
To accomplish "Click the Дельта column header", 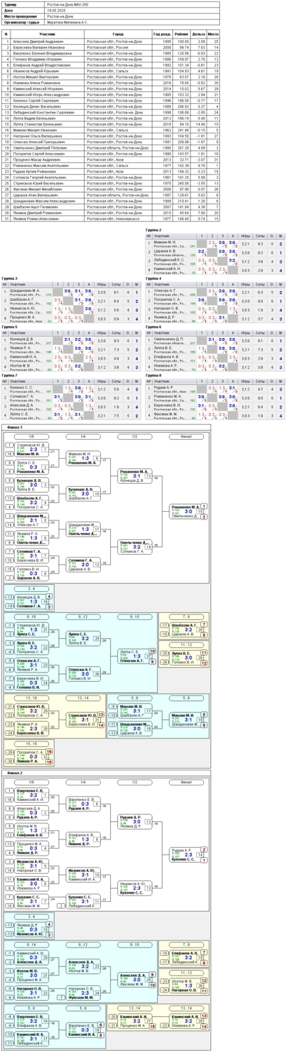I will [198, 34].
